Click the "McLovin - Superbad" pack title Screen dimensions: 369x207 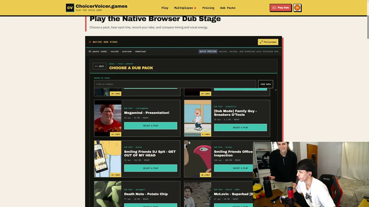(234, 194)
